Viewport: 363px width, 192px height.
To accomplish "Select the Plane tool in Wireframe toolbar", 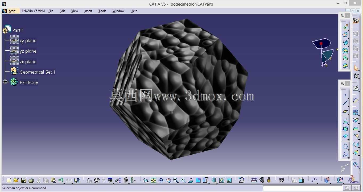I will click(x=345, y=112).
